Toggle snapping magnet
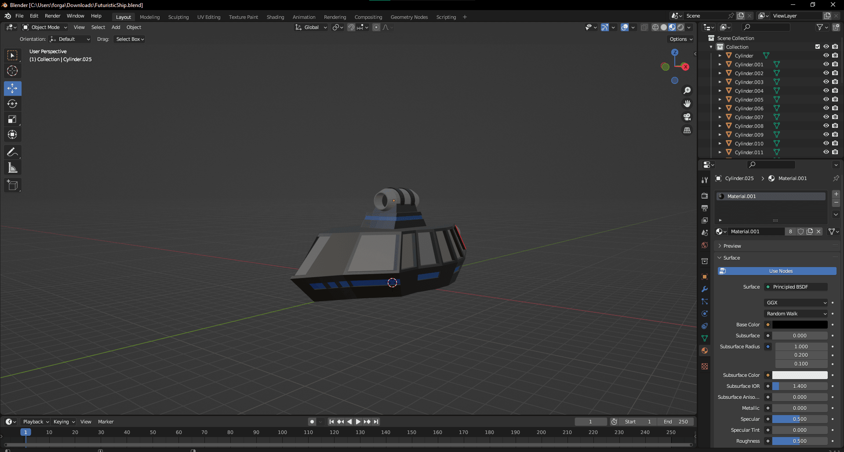This screenshot has height=452, width=844. click(x=351, y=27)
